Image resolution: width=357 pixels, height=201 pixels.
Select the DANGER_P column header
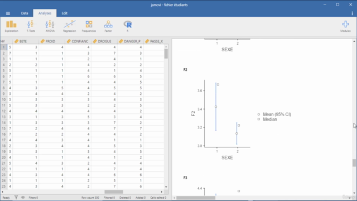click(x=131, y=41)
